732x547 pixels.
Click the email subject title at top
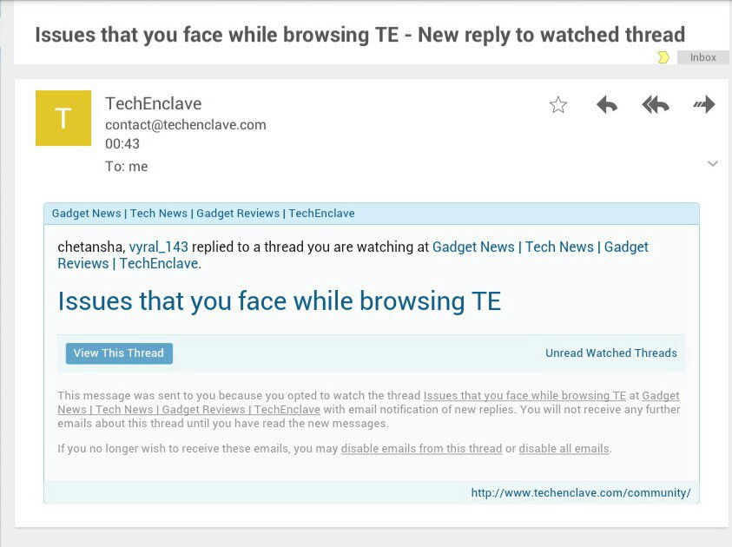click(360, 35)
